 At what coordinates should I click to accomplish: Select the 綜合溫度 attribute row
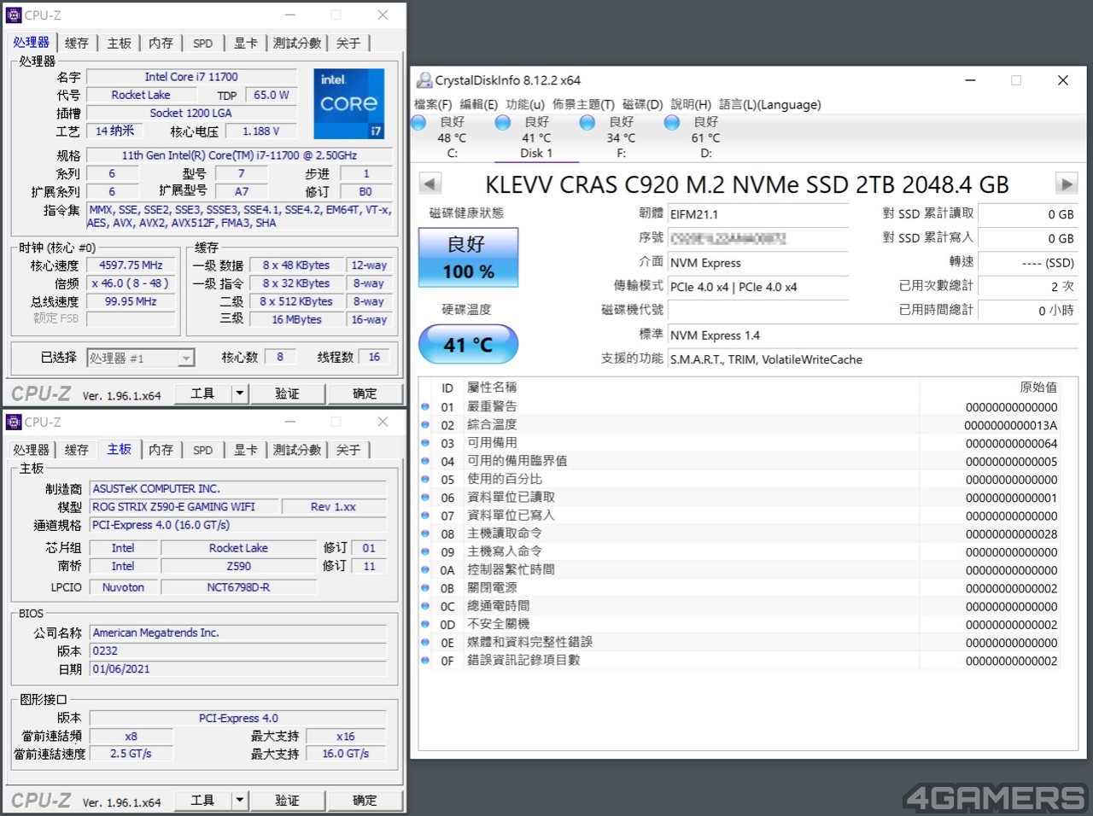click(x=739, y=424)
